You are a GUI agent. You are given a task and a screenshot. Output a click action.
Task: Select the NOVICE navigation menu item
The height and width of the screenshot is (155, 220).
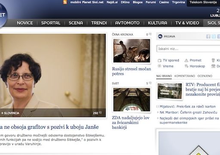click(25, 23)
